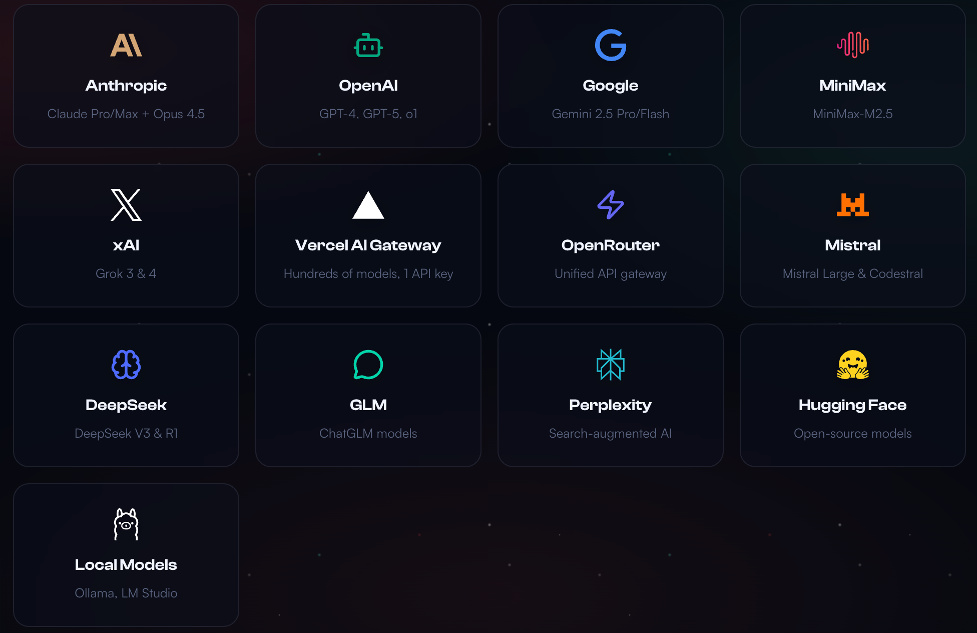Click the Anthropic logo icon

pos(126,45)
